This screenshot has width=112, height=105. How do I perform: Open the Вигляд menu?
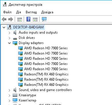coord(31,12)
